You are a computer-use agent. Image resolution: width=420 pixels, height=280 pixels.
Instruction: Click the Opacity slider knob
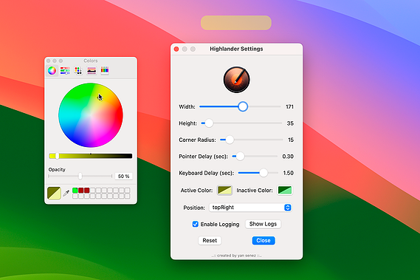click(80, 177)
